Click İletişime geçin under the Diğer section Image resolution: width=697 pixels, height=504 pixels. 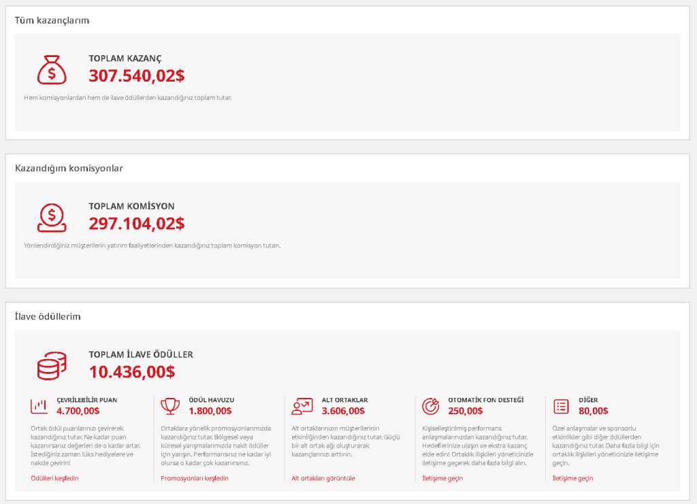tap(572, 478)
